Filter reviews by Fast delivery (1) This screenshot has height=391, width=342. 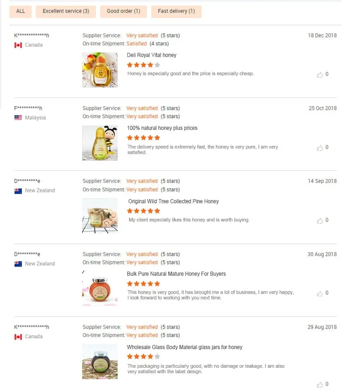pos(176,11)
